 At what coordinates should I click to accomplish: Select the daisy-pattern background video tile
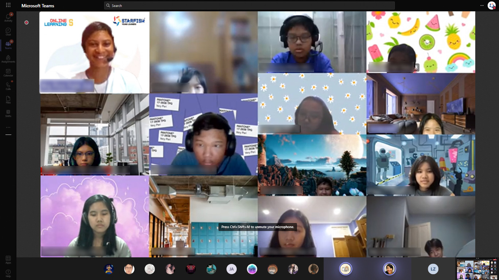[x=312, y=104]
